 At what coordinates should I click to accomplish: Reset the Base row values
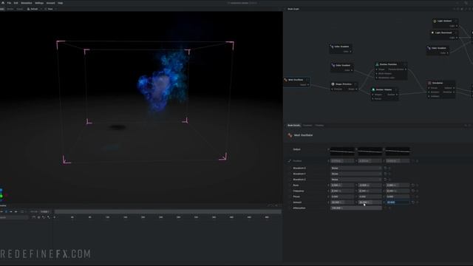click(413, 185)
